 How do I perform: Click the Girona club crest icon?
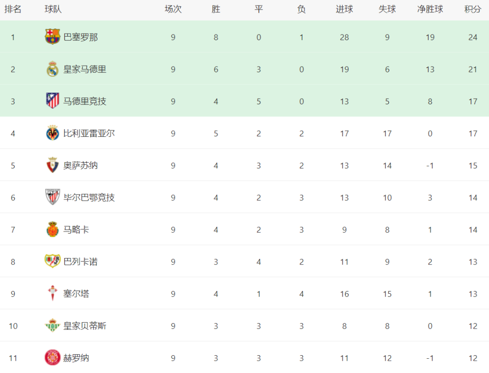click(52, 358)
